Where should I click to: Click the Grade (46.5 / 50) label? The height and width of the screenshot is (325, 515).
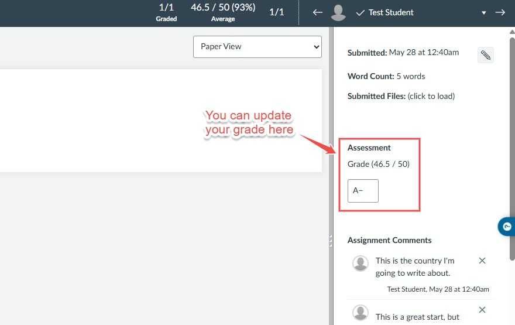point(379,164)
